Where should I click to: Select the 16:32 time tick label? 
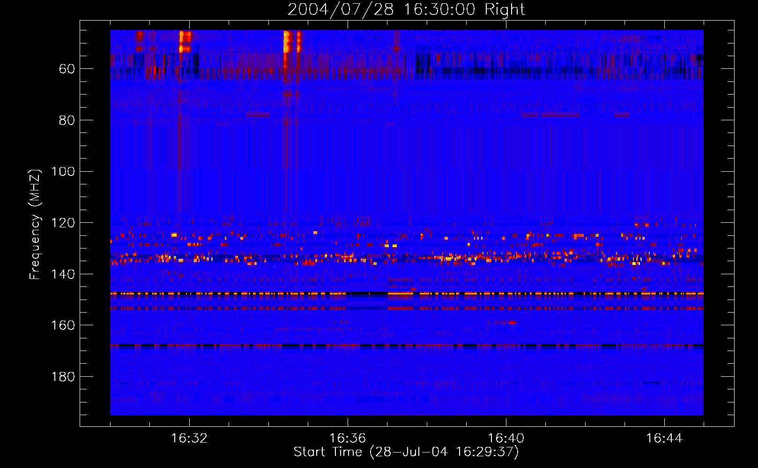[x=189, y=439]
